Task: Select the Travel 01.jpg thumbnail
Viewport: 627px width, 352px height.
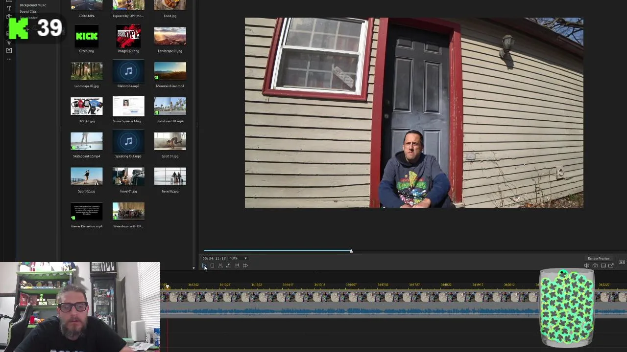Action: pyautogui.click(x=128, y=177)
